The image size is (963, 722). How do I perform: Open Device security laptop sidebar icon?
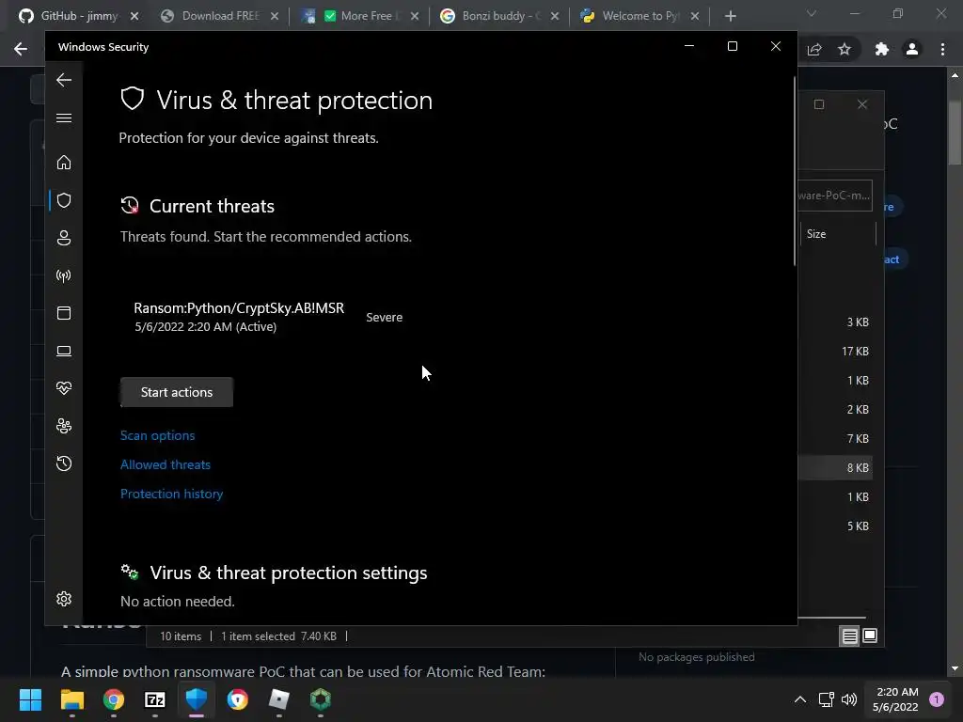pyautogui.click(x=64, y=351)
